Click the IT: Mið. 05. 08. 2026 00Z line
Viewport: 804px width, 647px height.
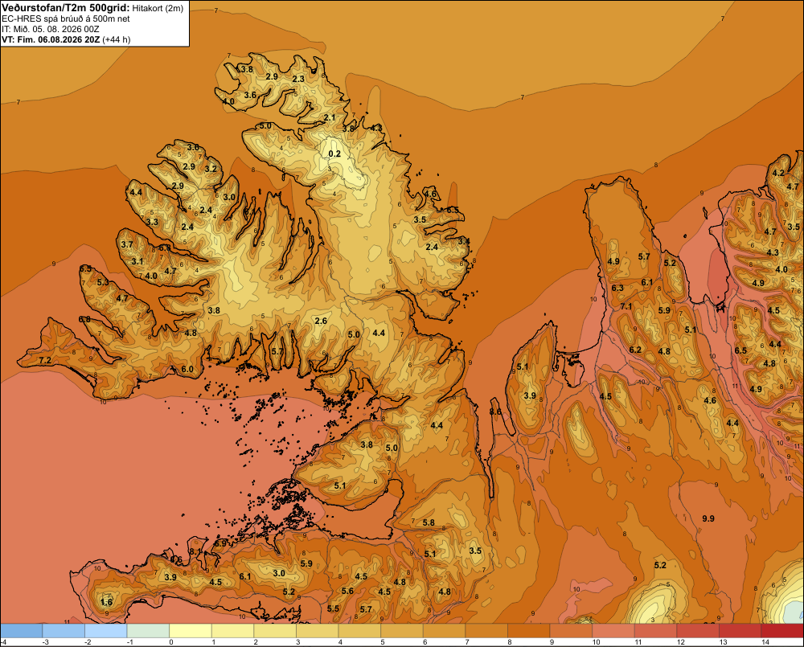(x=50, y=29)
